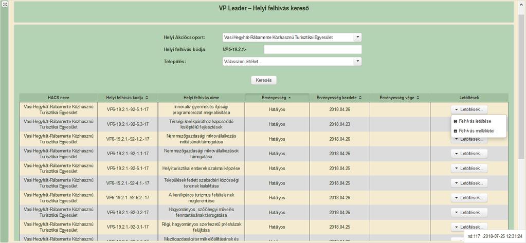Choose Felhívás letöltése from the open menu

click(x=474, y=121)
